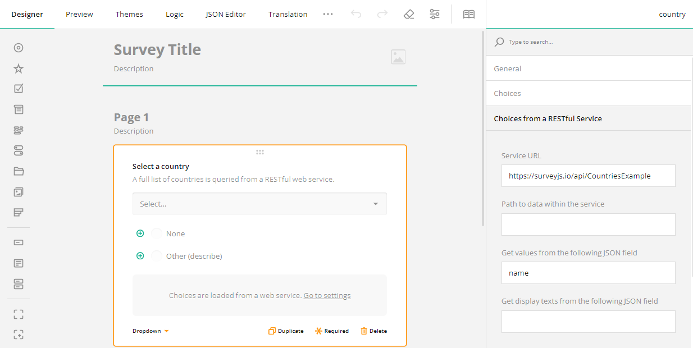Click the book icon on the toolbar

click(469, 14)
